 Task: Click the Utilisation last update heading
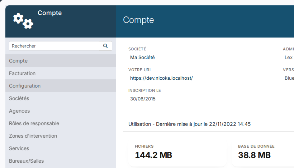point(189,124)
